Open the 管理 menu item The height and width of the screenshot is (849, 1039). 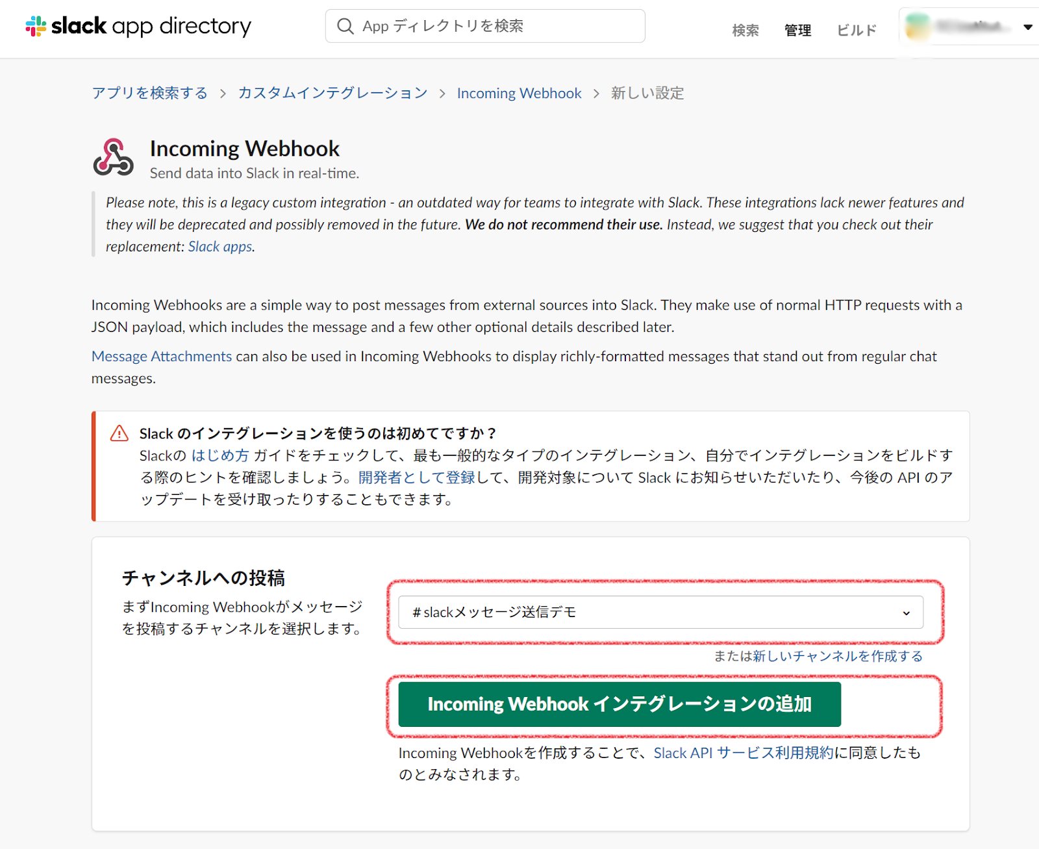(x=797, y=30)
